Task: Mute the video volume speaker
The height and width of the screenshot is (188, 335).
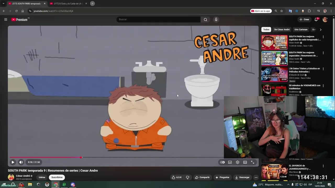Action: tap(21, 162)
